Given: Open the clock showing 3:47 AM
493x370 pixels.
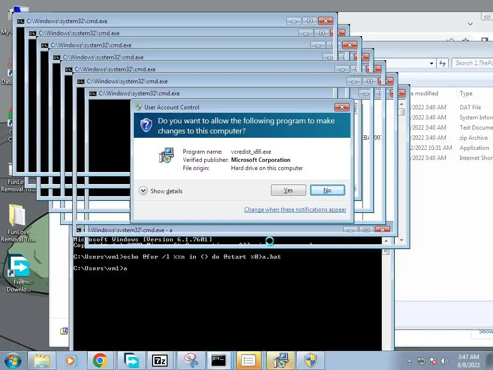Looking at the screenshot, I should pyautogui.click(x=469, y=361).
